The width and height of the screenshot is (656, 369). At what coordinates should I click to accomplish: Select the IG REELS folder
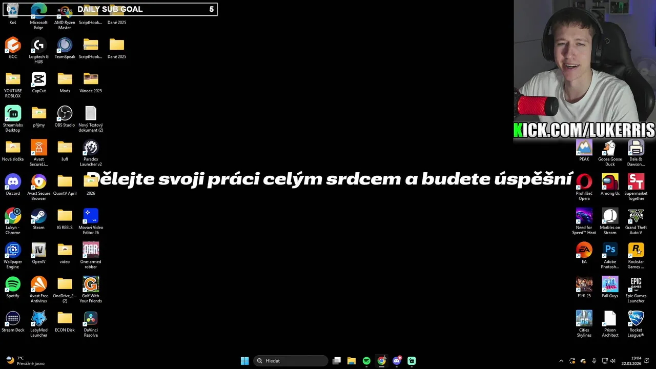pyautogui.click(x=65, y=219)
